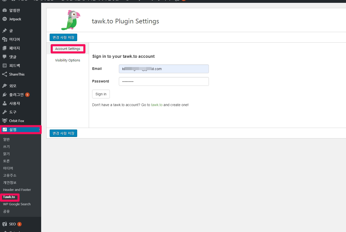The image size is (346, 232).
Task: Open Header and Footer settings submenu
Action: click(x=17, y=190)
